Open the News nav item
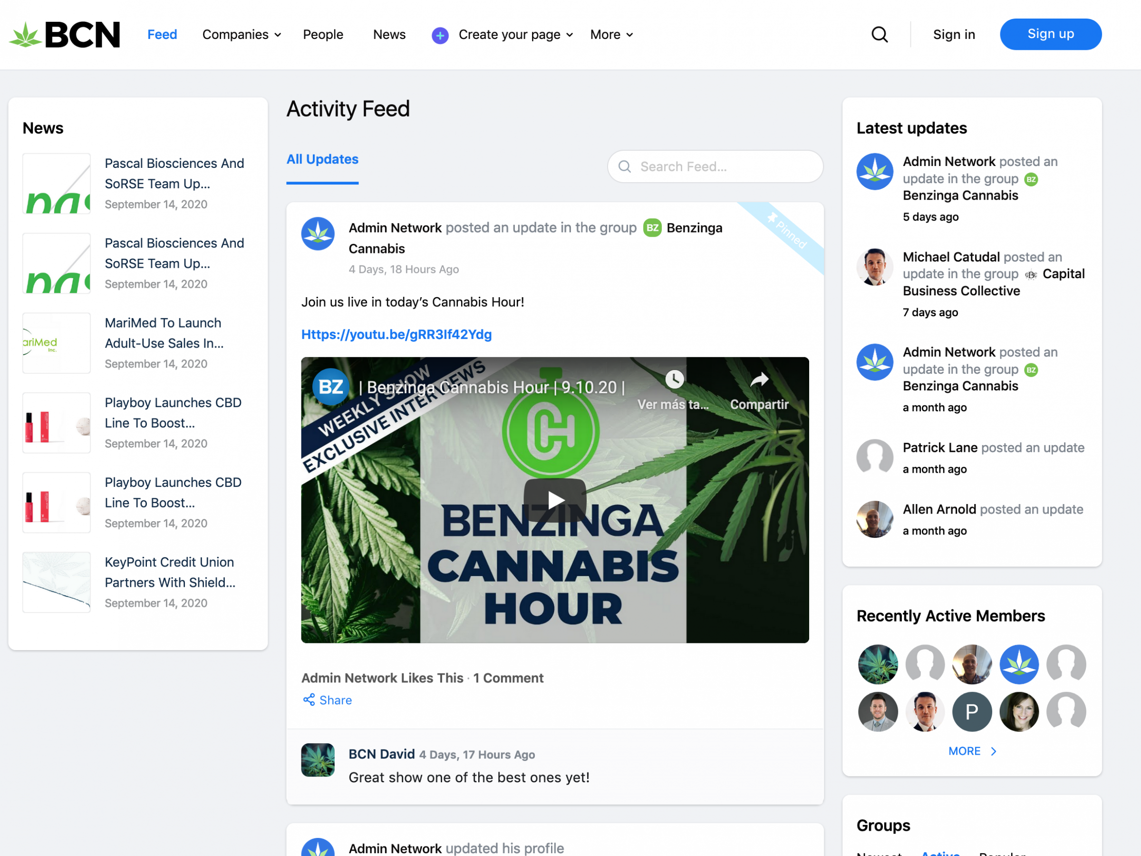The image size is (1141, 856). [x=389, y=35]
